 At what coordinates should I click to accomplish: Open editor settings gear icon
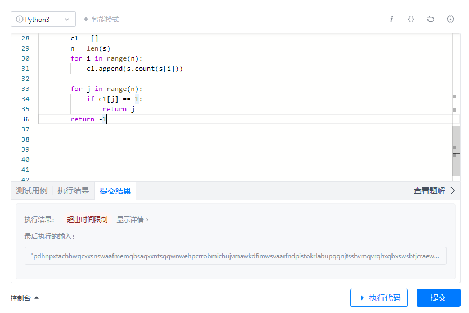point(450,20)
